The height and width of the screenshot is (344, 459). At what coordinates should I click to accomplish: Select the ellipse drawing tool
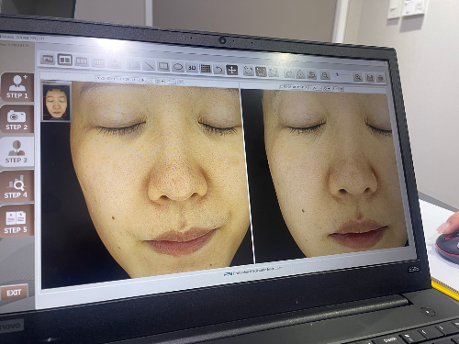pyautogui.click(x=178, y=67)
